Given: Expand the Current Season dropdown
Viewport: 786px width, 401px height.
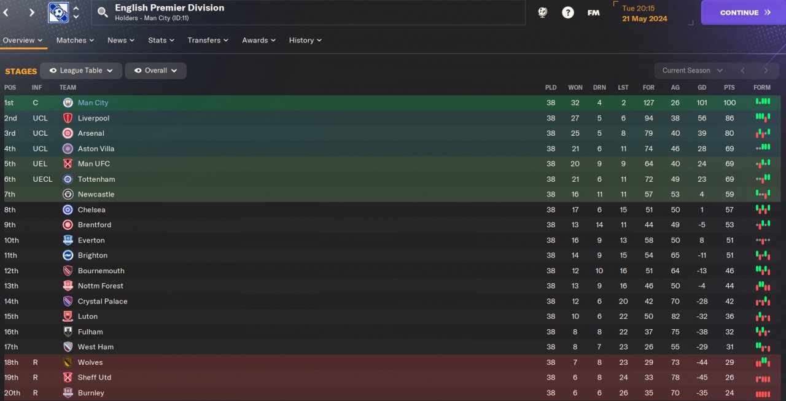Looking at the screenshot, I should [x=693, y=71].
